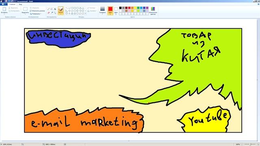Choose the Hexagon shape
260x146 pixels.
click(75, 11)
